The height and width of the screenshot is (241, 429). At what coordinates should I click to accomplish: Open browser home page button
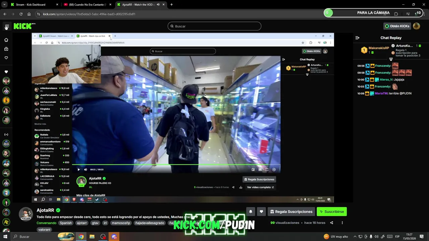[x=29, y=14]
